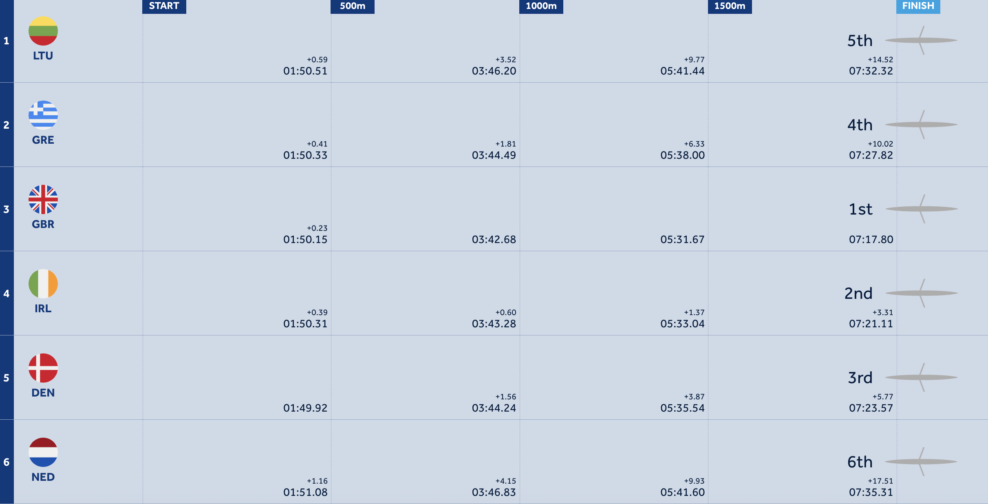
Task: Select the Great Britain flag icon
Action: point(43,199)
